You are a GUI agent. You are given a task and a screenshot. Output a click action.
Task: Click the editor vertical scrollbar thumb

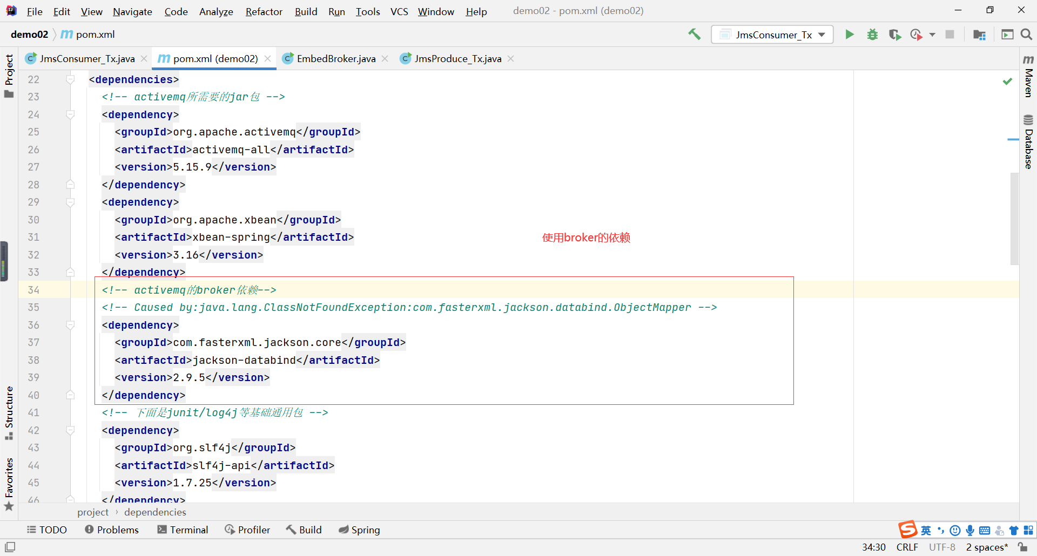tap(1015, 219)
